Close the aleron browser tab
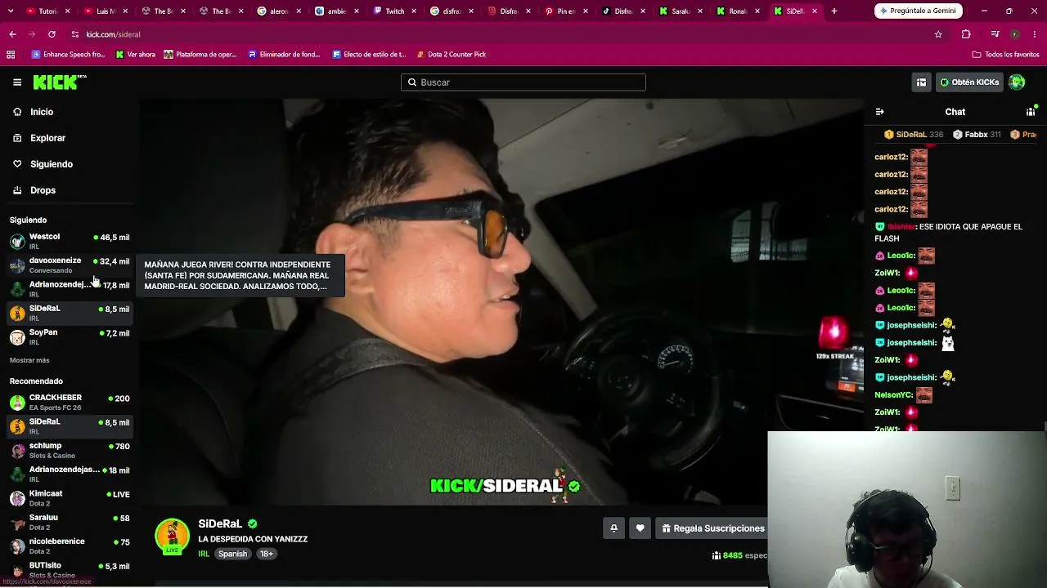This screenshot has width=1047, height=588. tap(297, 11)
